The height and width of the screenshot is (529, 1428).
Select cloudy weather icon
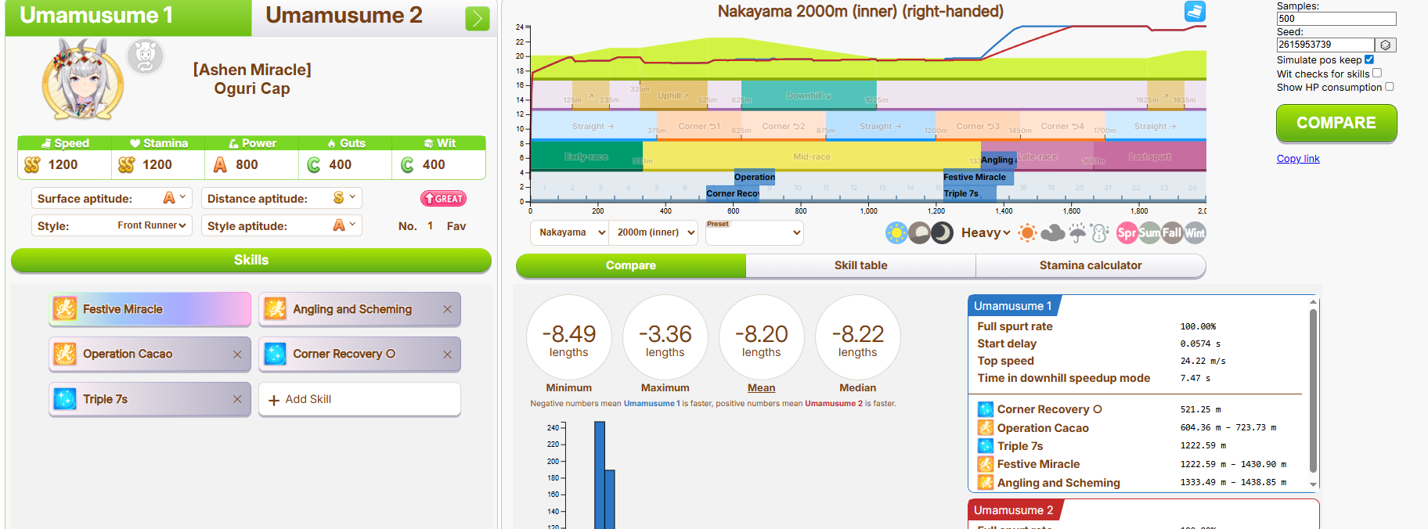tap(1053, 232)
